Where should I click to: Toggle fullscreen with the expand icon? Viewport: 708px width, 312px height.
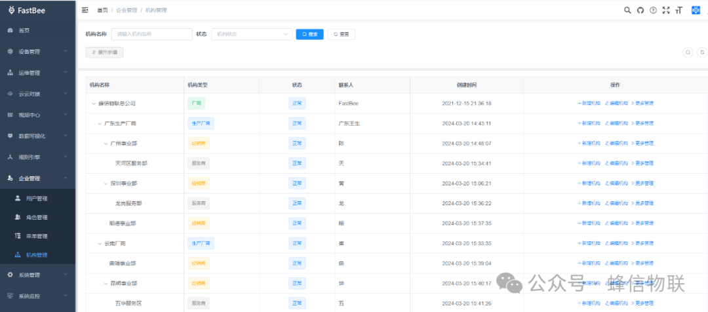(x=665, y=10)
